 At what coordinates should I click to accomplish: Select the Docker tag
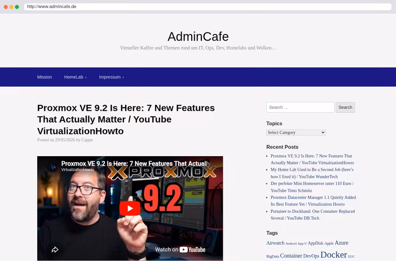click(x=334, y=255)
